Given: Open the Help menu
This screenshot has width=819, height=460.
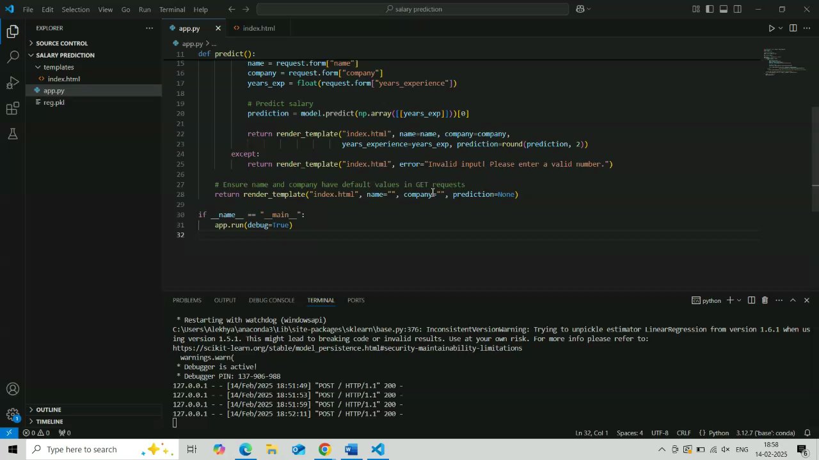Looking at the screenshot, I should 201,10.
